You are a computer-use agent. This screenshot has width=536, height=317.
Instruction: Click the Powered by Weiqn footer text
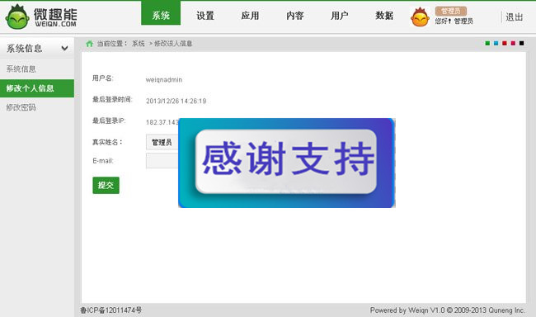[448, 310]
